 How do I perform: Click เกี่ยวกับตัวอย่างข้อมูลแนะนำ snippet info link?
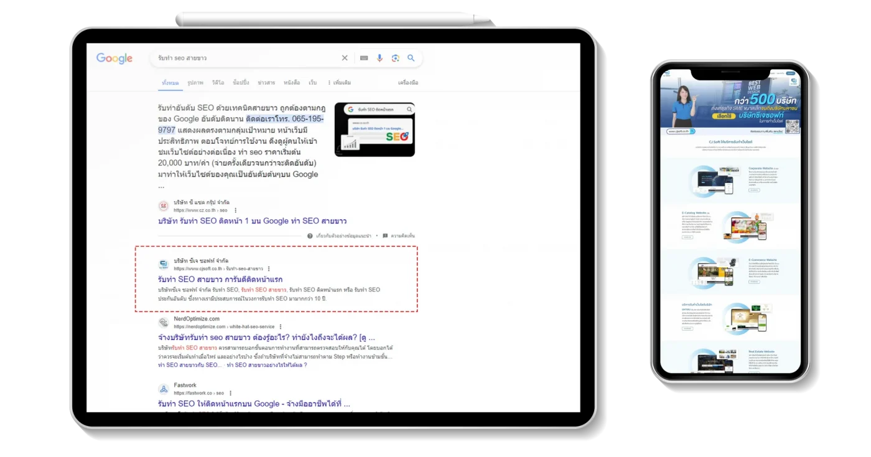click(x=343, y=236)
